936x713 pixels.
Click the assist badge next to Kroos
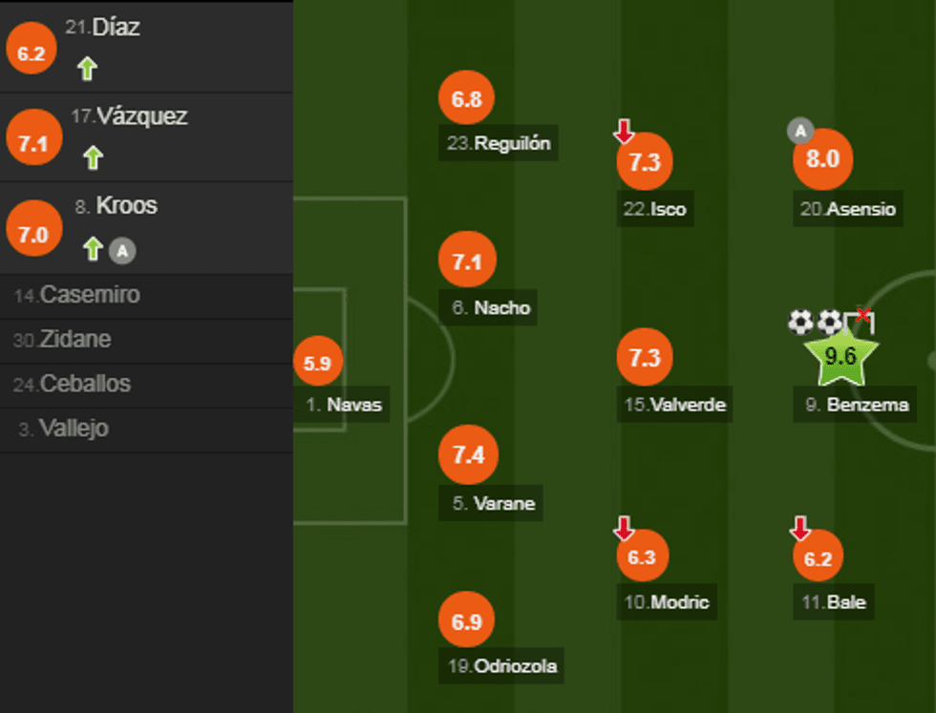point(121,250)
